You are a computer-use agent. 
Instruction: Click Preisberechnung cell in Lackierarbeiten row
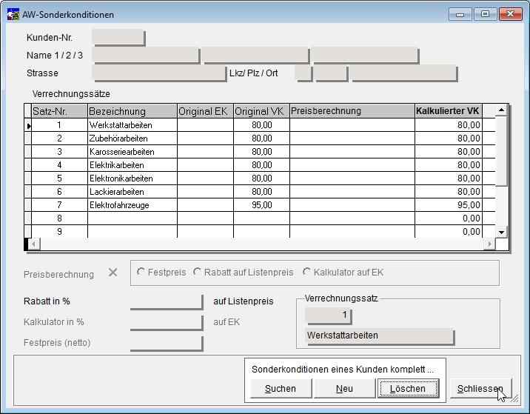352,192
